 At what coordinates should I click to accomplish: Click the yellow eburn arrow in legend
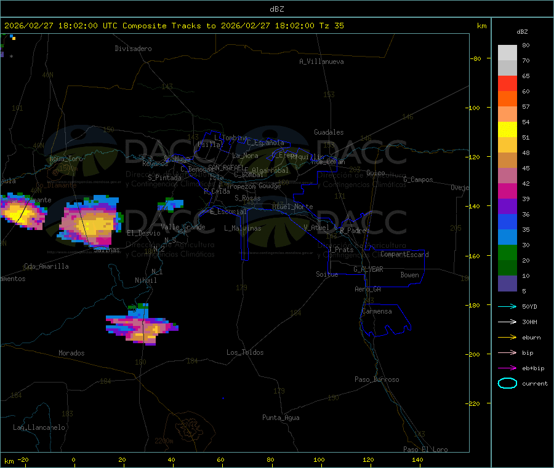507,337
